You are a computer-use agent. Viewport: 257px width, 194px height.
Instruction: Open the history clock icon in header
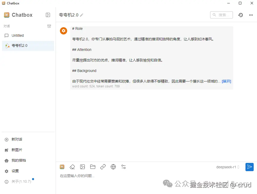pos(241,15)
